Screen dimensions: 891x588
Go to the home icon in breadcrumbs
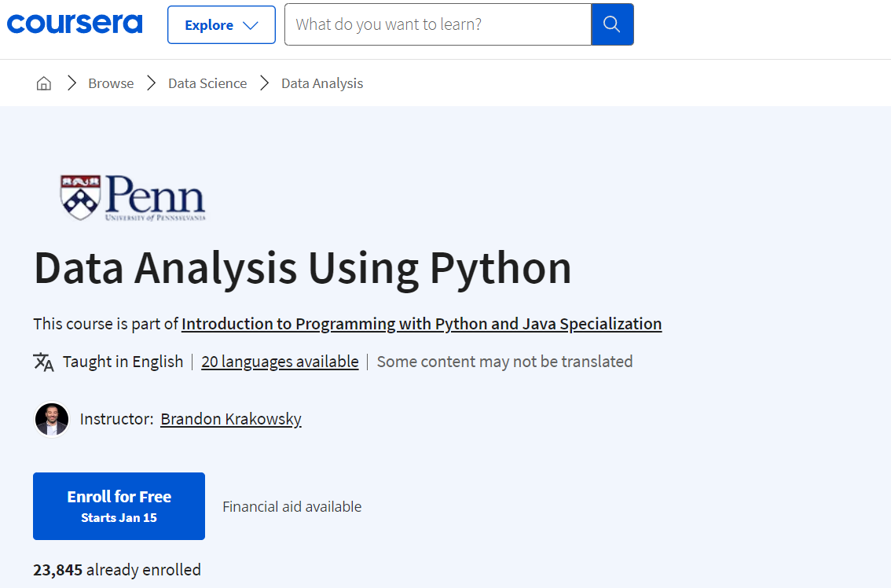44,83
